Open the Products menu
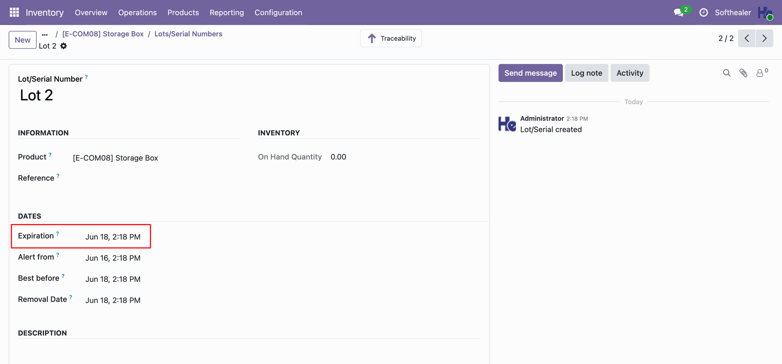The height and width of the screenshot is (364, 782). pyautogui.click(x=183, y=13)
